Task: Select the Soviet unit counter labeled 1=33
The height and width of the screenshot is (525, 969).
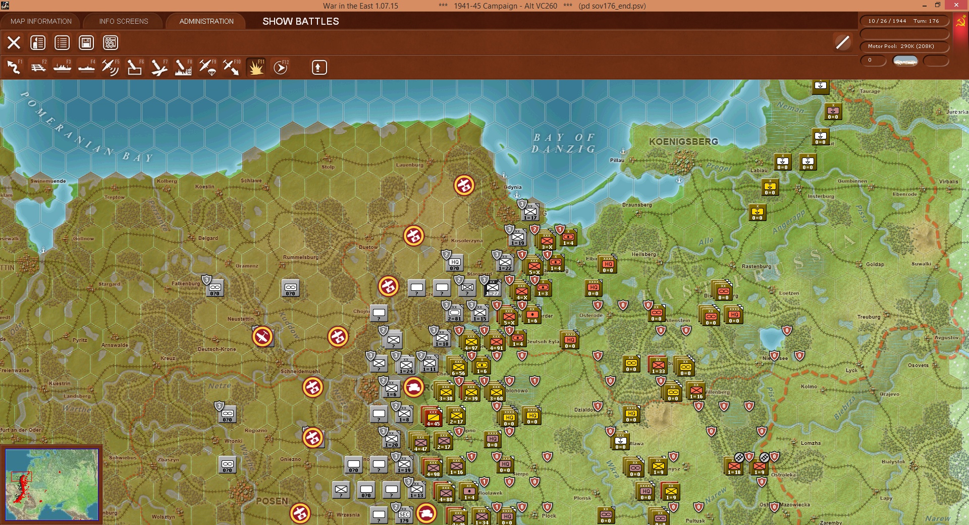Action: point(658,365)
